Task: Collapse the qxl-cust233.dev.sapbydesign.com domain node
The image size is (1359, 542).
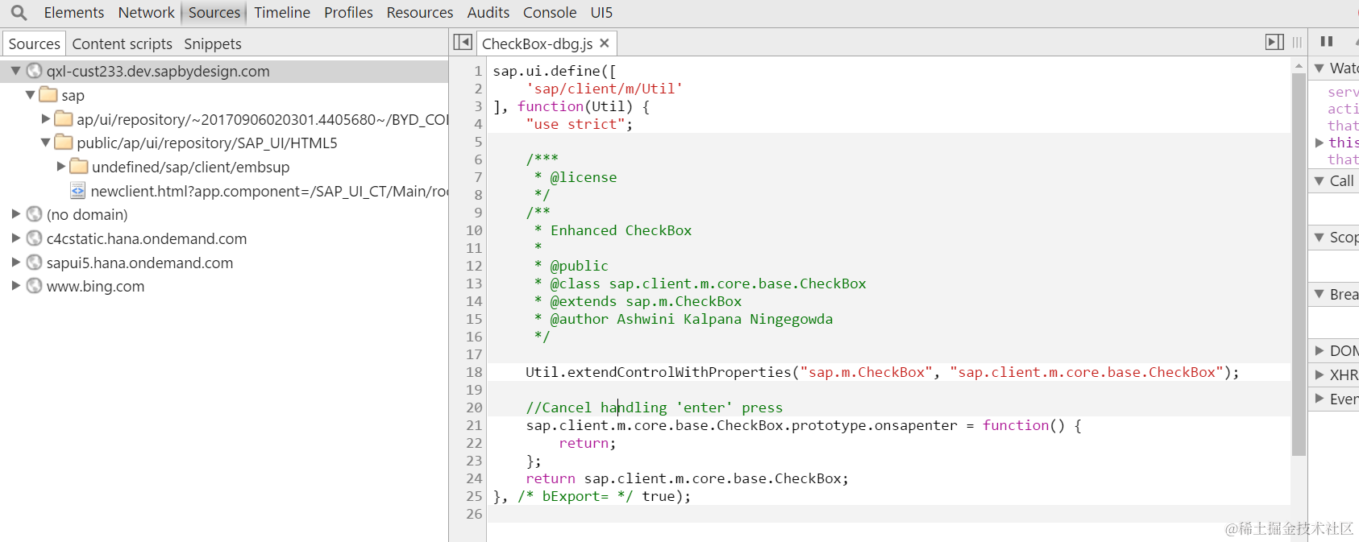Action: pyautogui.click(x=15, y=71)
